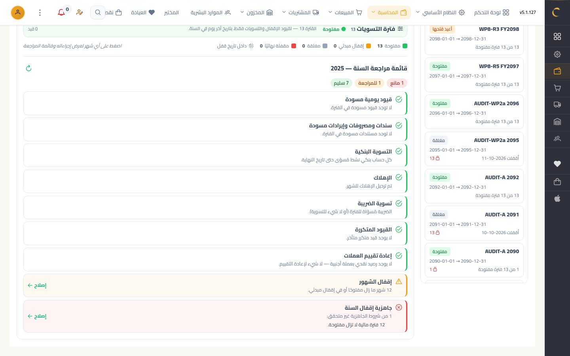
Task: Click the heart icon in the sidebar
Action: coord(557,164)
